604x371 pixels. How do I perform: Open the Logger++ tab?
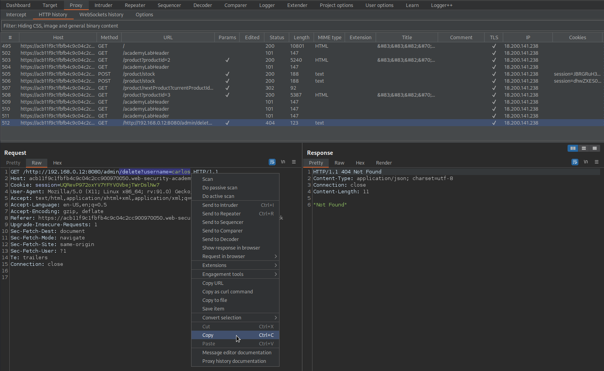pyautogui.click(x=442, y=5)
